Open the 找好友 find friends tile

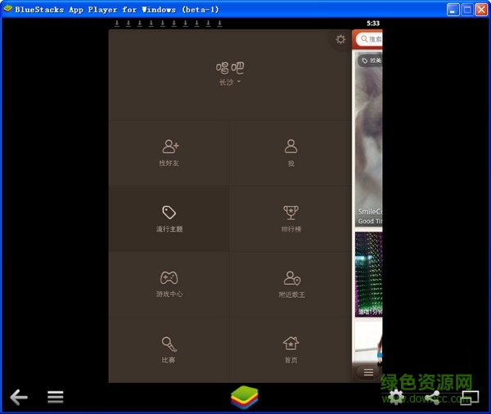(169, 153)
